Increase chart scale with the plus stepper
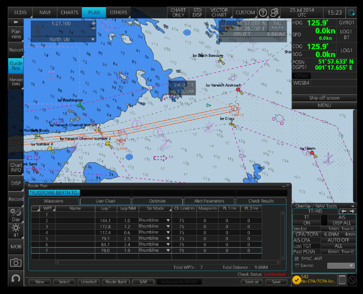 pos(93,23)
